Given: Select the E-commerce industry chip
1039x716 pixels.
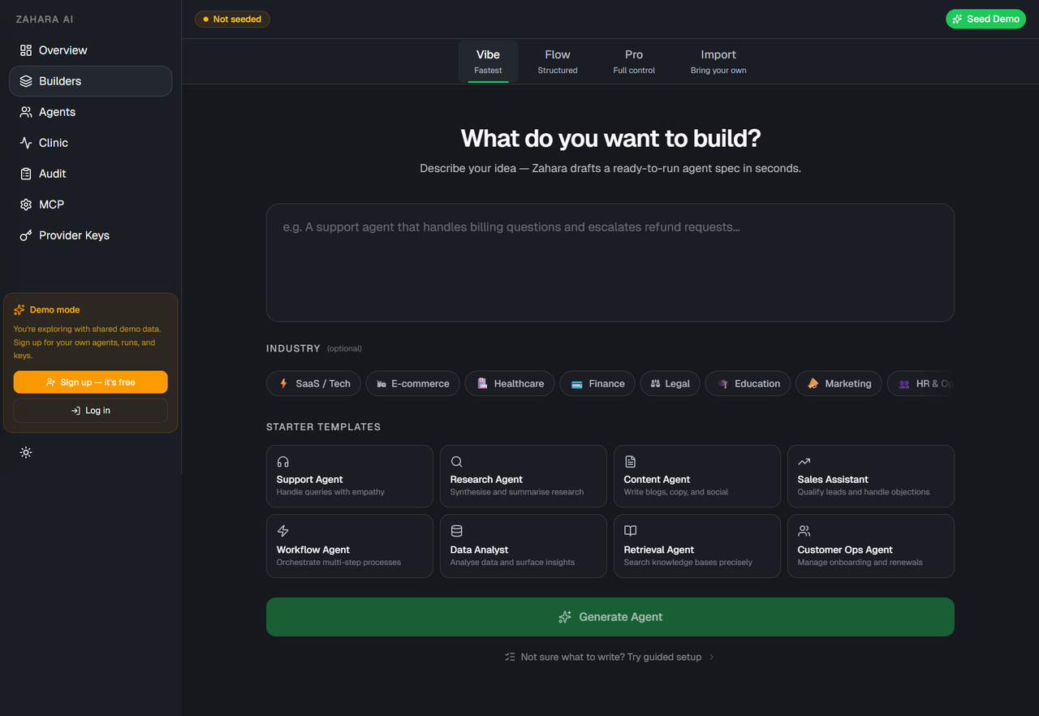Looking at the screenshot, I should click(413, 384).
